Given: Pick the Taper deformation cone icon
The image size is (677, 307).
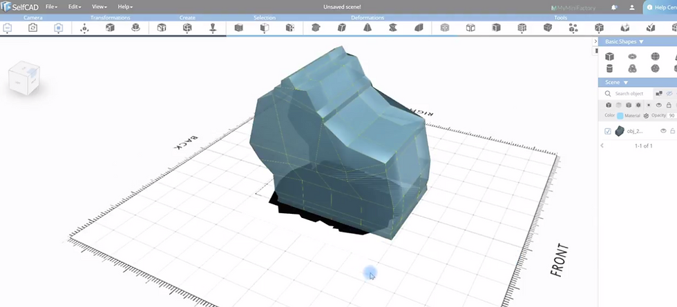Looking at the screenshot, I should [367, 28].
